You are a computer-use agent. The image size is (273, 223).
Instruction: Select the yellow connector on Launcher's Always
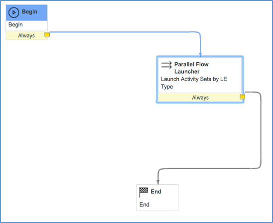click(242, 97)
